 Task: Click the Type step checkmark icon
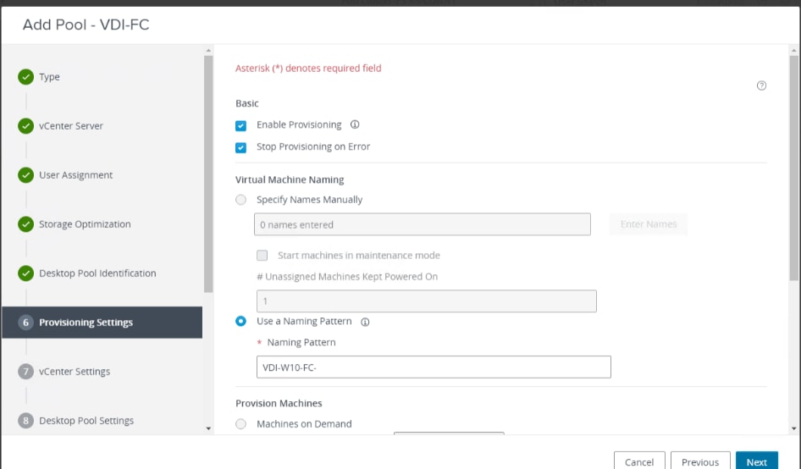click(x=25, y=77)
